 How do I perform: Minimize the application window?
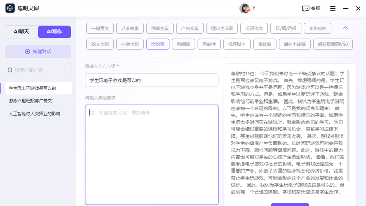click(346, 9)
